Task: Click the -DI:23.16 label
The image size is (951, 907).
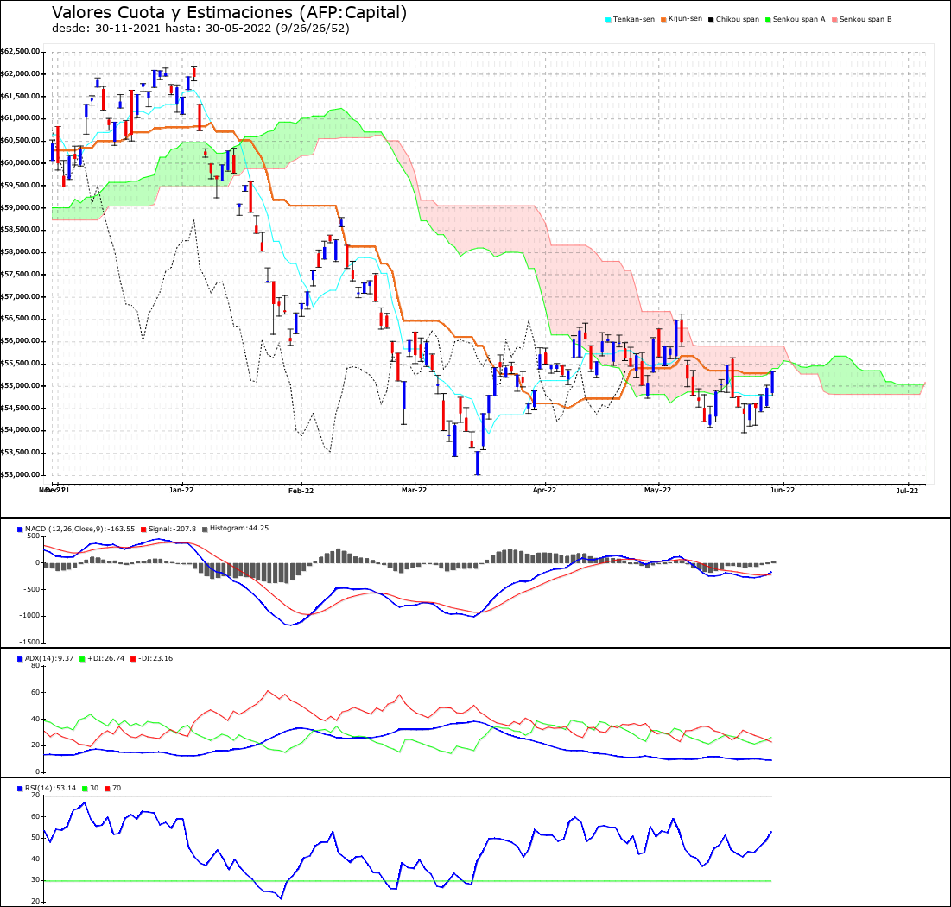Action: (x=155, y=659)
